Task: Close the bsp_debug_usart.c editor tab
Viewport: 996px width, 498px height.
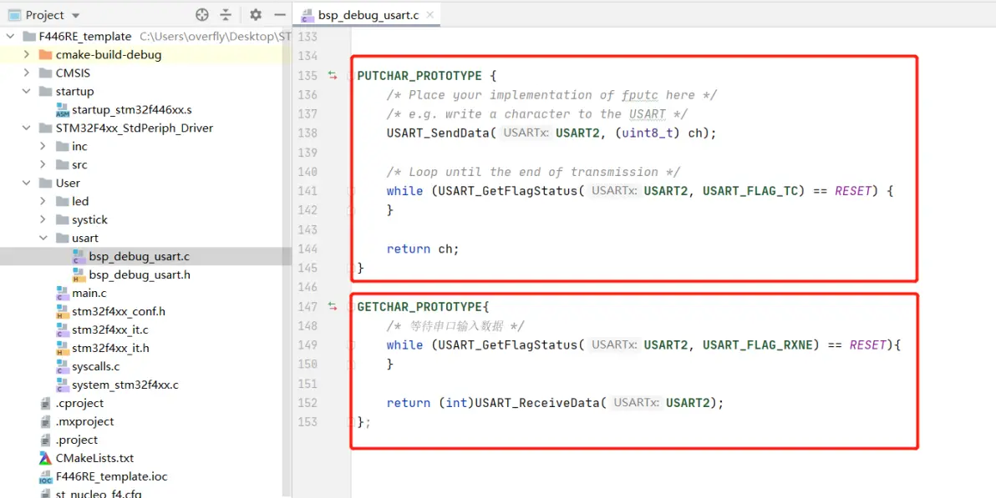Action: click(x=430, y=15)
